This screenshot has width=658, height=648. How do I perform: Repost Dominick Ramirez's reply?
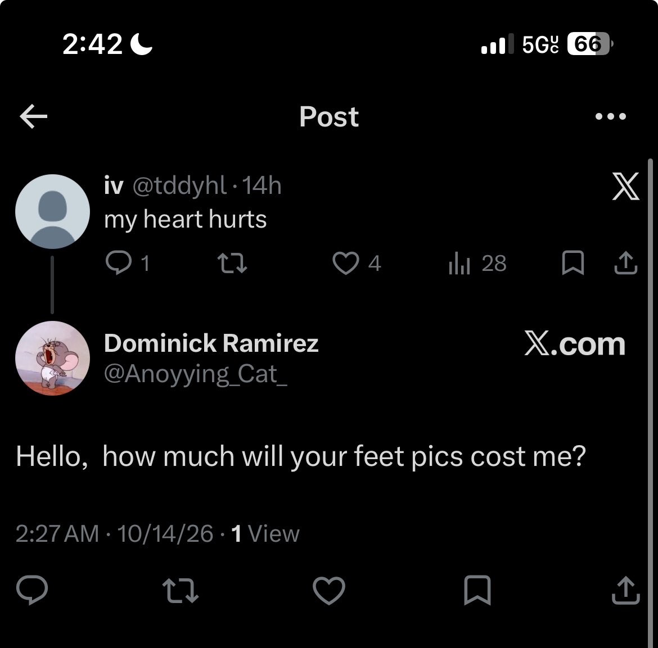(x=181, y=590)
